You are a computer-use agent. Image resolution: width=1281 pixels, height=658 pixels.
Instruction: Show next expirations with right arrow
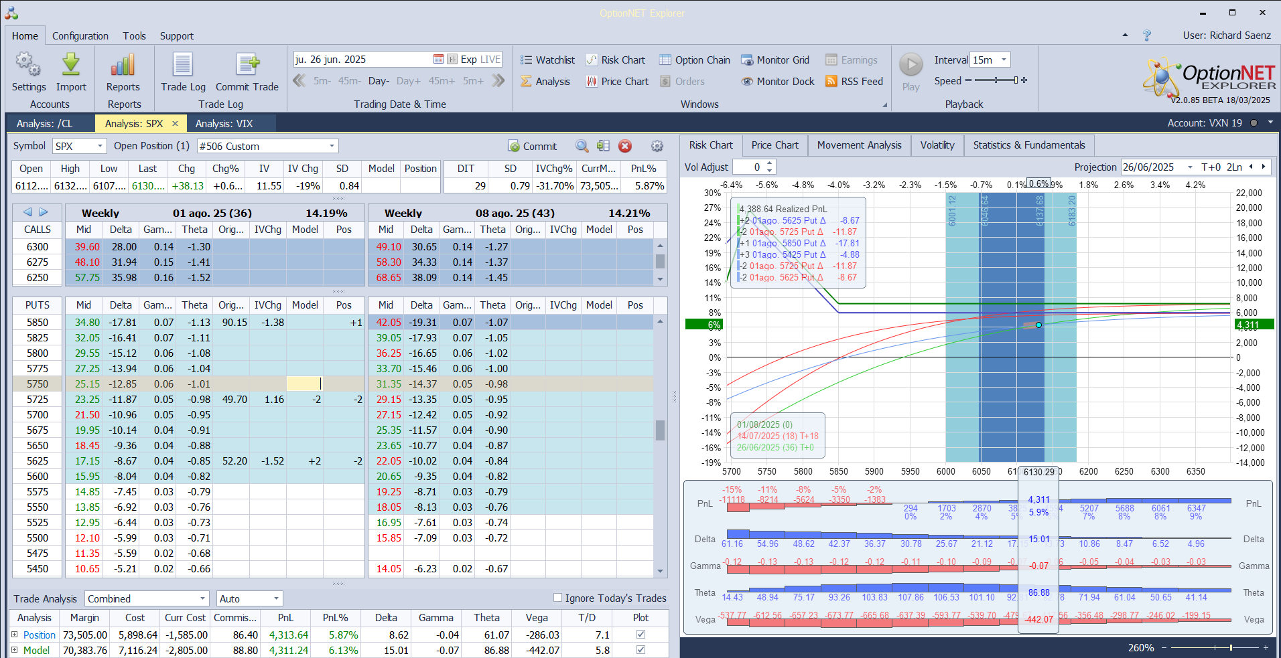[44, 212]
